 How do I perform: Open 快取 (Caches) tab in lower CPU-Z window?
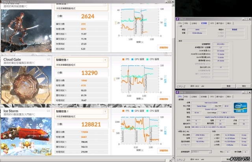point(186,97)
